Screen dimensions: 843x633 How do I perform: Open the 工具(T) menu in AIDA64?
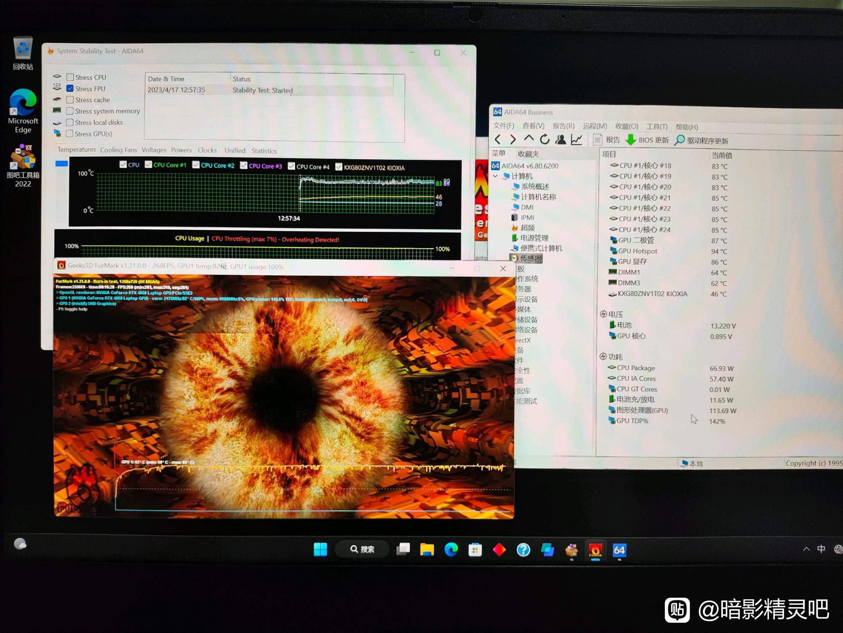pyautogui.click(x=657, y=126)
